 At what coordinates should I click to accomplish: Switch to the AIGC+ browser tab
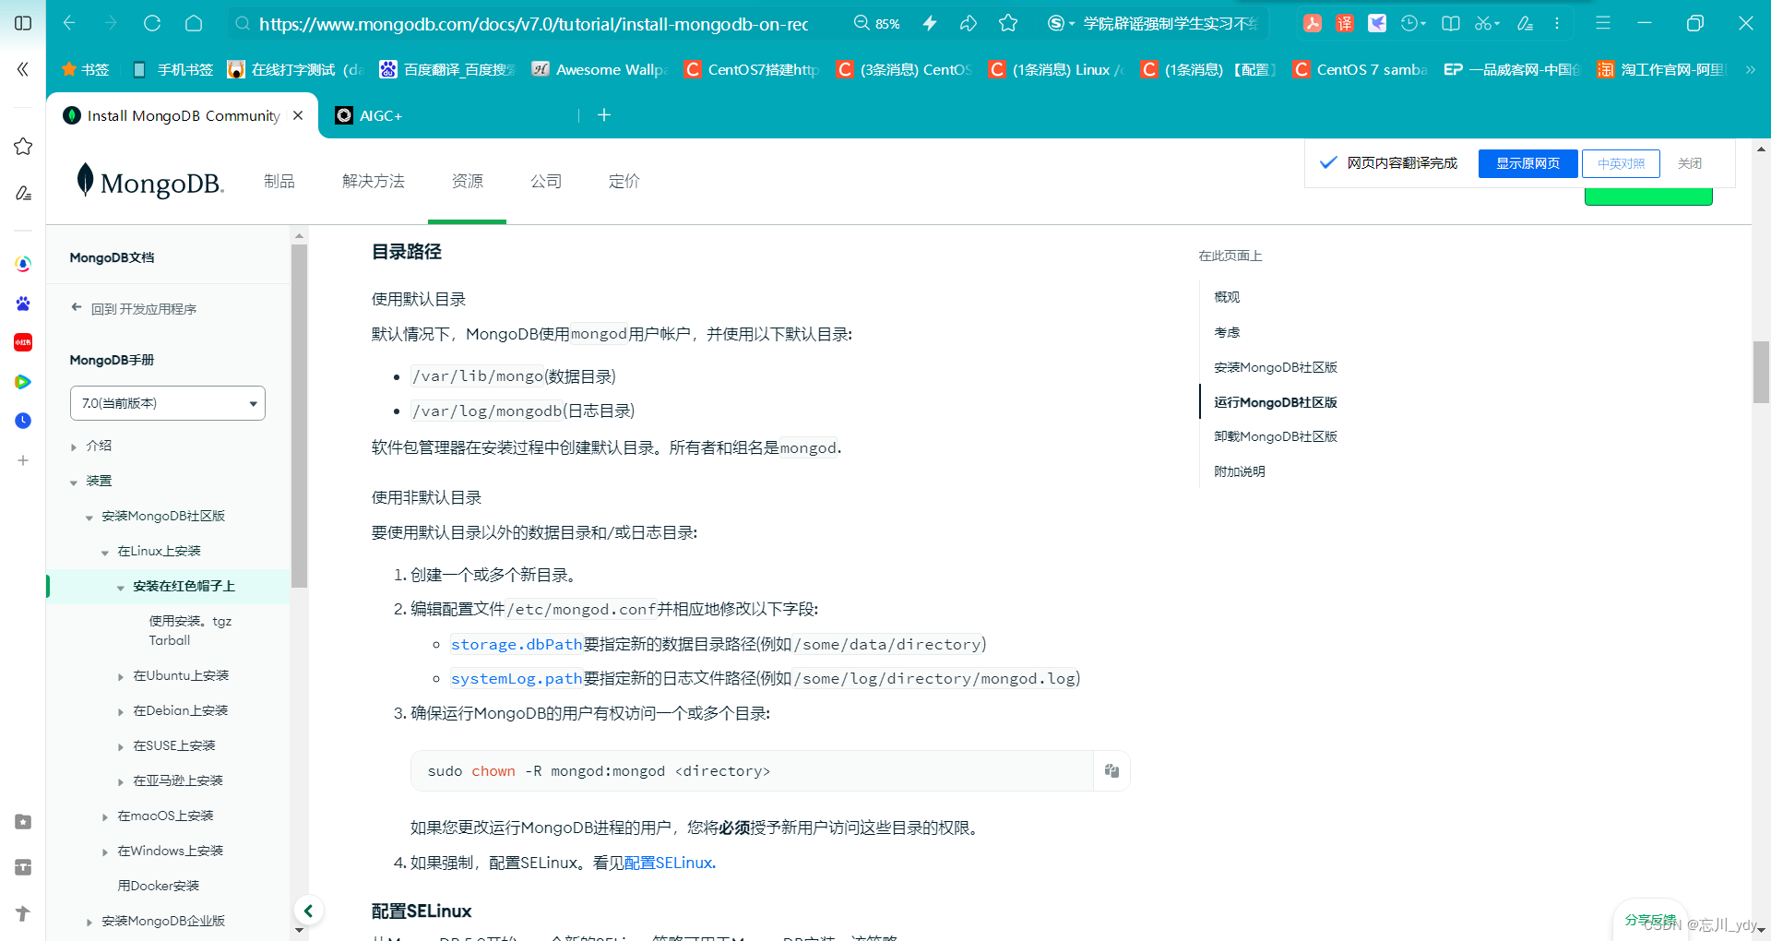(x=381, y=114)
